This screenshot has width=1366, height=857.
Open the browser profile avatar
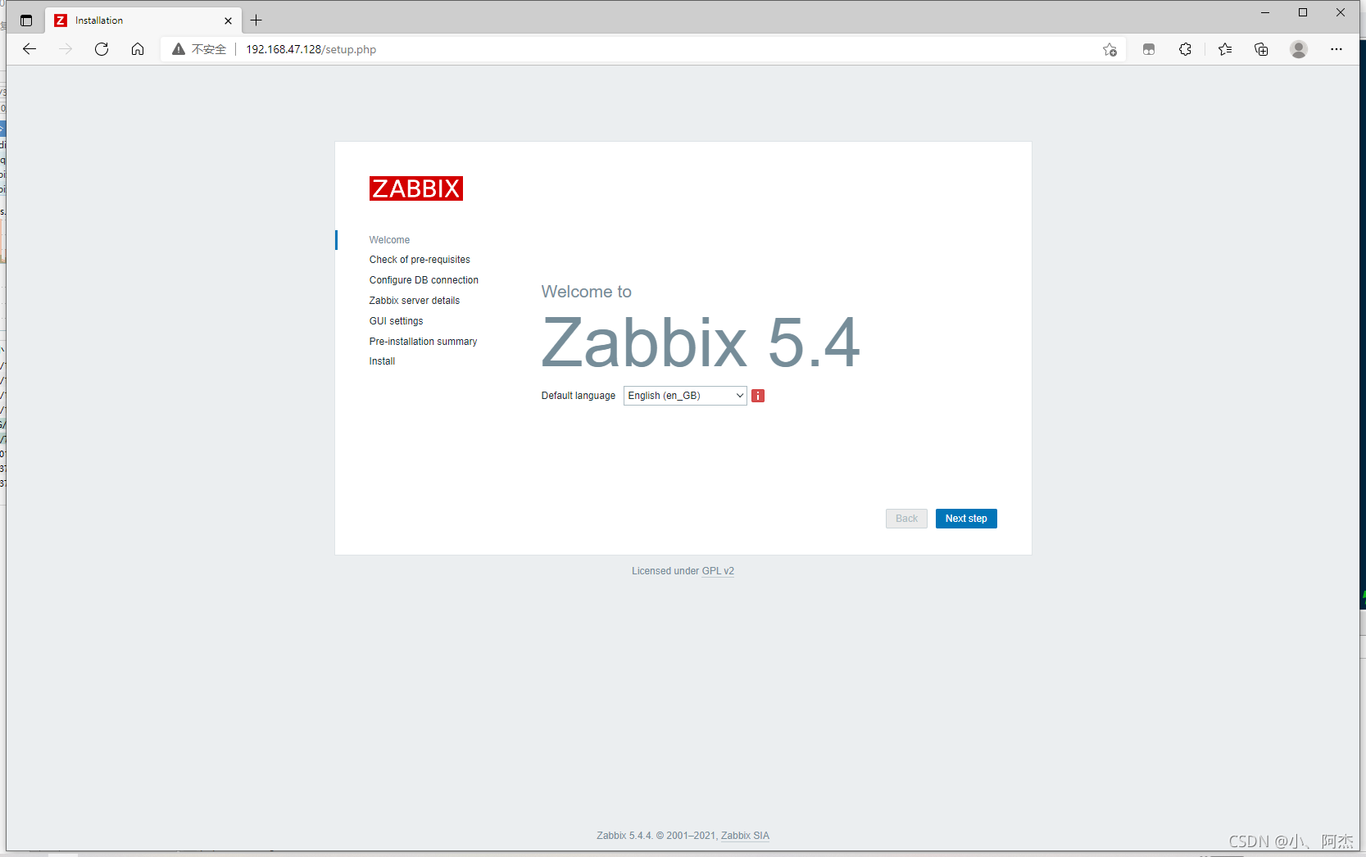coord(1299,49)
